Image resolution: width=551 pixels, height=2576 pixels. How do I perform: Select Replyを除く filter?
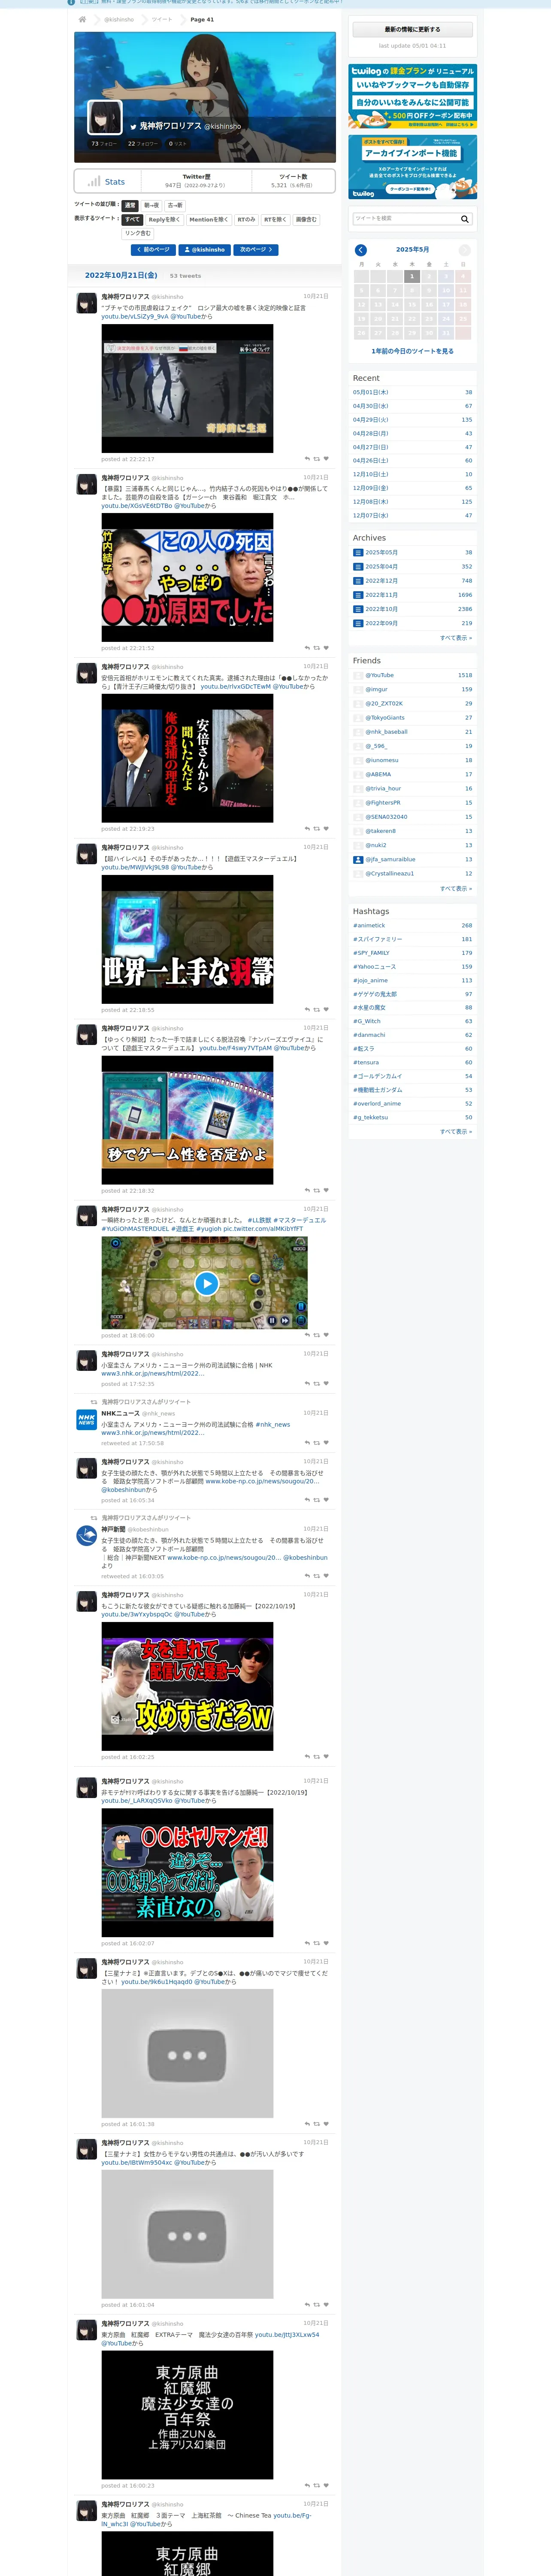click(x=164, y=219)
